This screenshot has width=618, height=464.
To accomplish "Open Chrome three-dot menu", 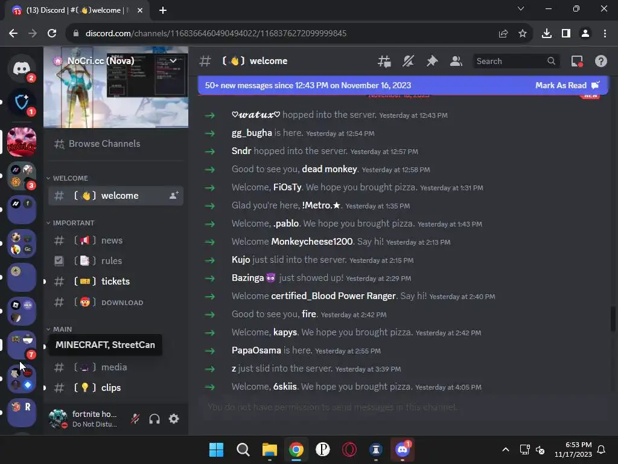I will 605,34.
